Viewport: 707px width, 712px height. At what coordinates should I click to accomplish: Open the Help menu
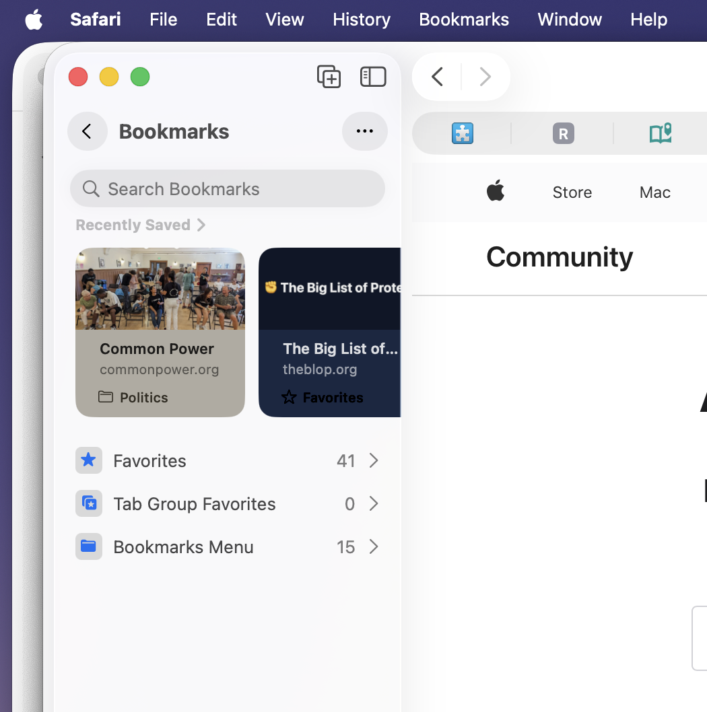click(648, 20)
